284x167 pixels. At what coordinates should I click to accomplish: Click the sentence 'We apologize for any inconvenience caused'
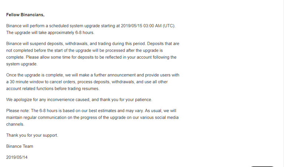click(x=48, y=100)
